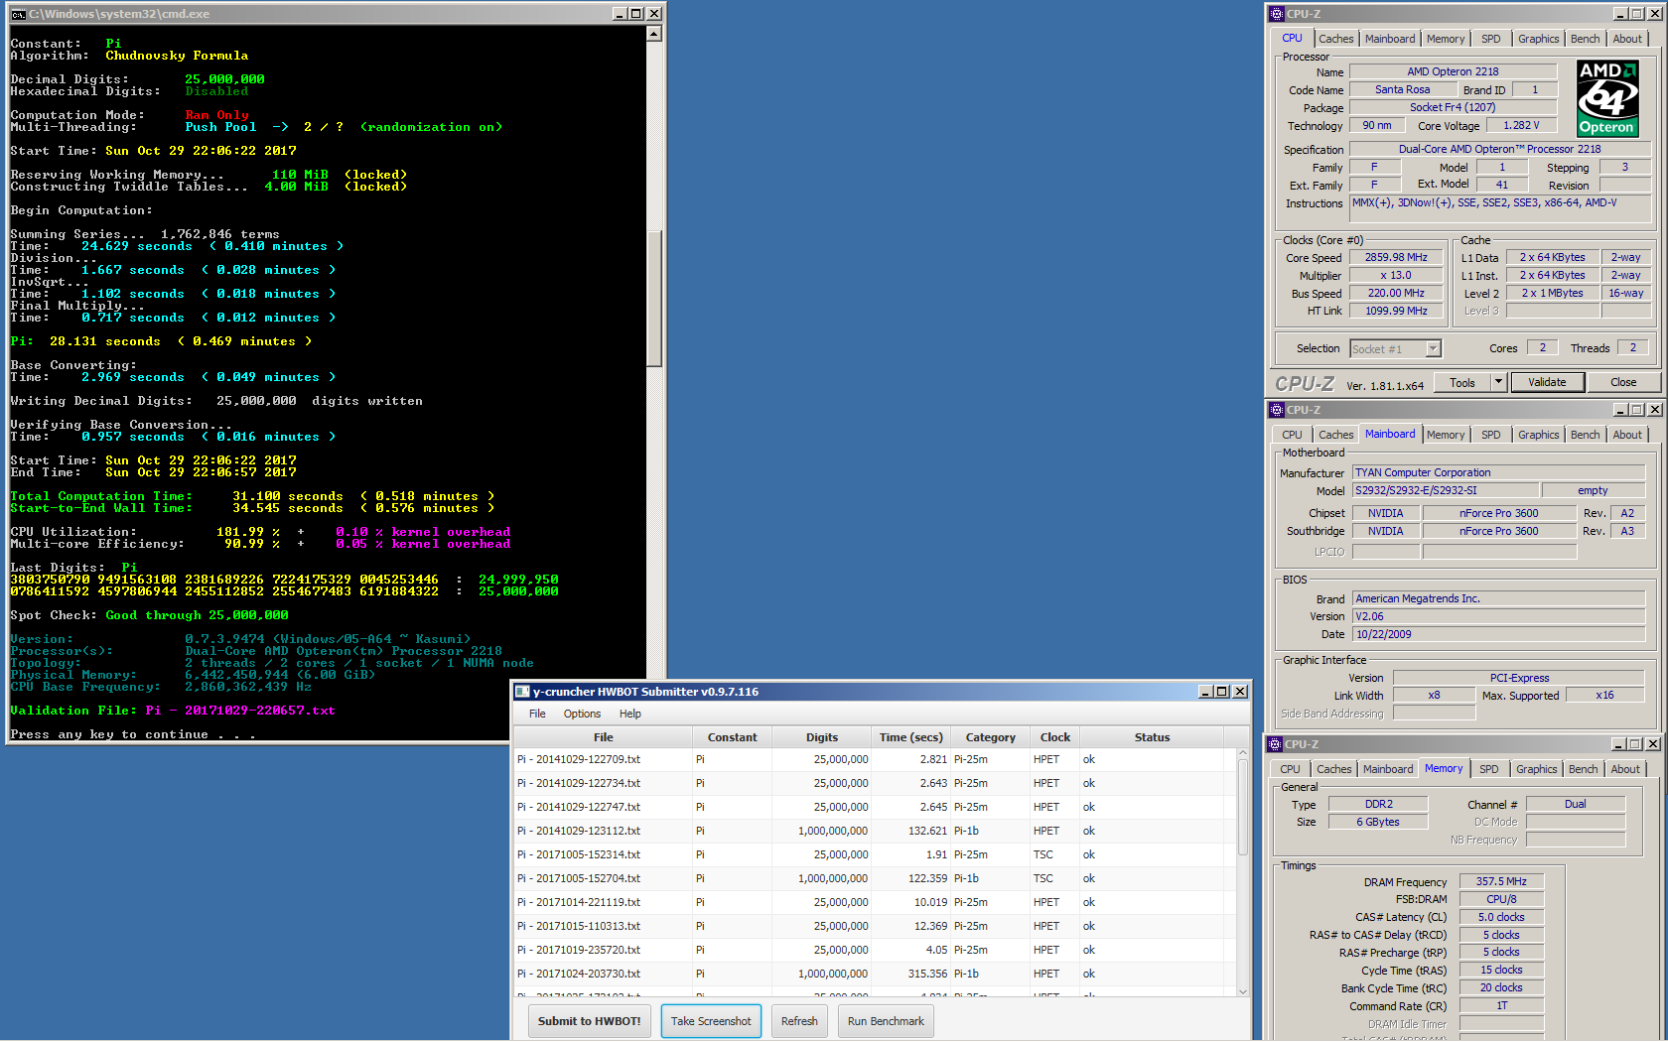The width and height of the screenshot is (1668, 1042).
Task: Open Graphics tab in top CPU-Z
Action: pyautogui.click(x=1538, y=39)
